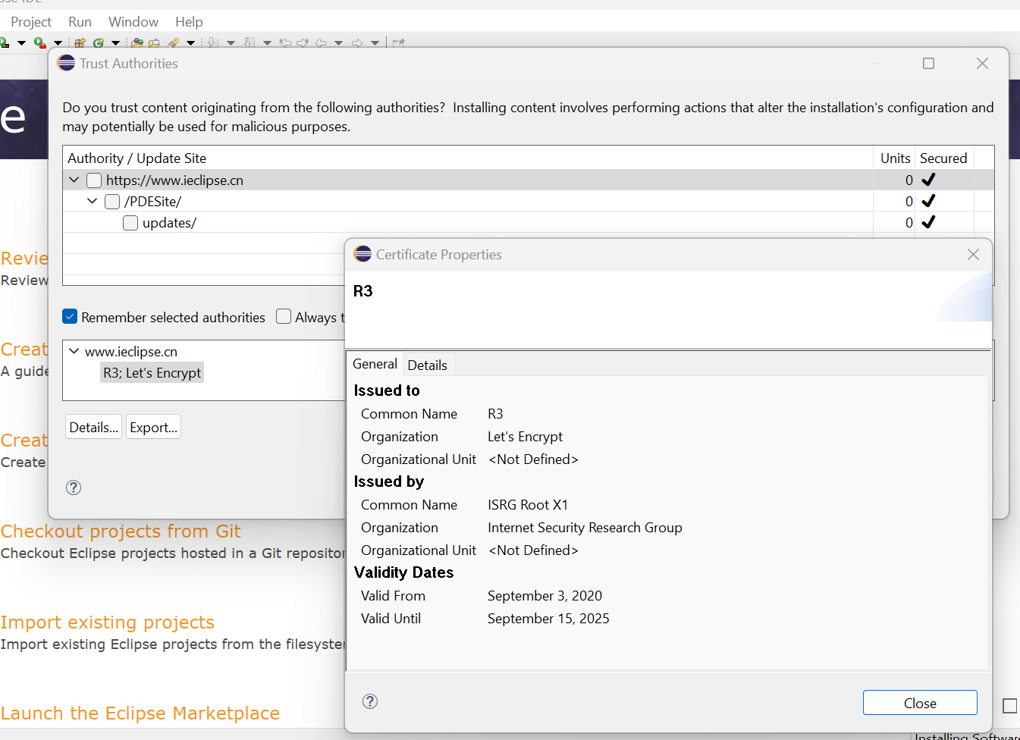
Task: Click the help icon in Trust Authorities dialog
Action: click(74, 488)
